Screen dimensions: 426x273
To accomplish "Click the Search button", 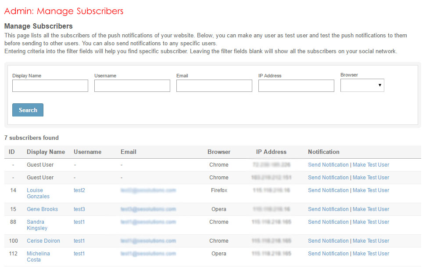I will click(x=28, y=110).
